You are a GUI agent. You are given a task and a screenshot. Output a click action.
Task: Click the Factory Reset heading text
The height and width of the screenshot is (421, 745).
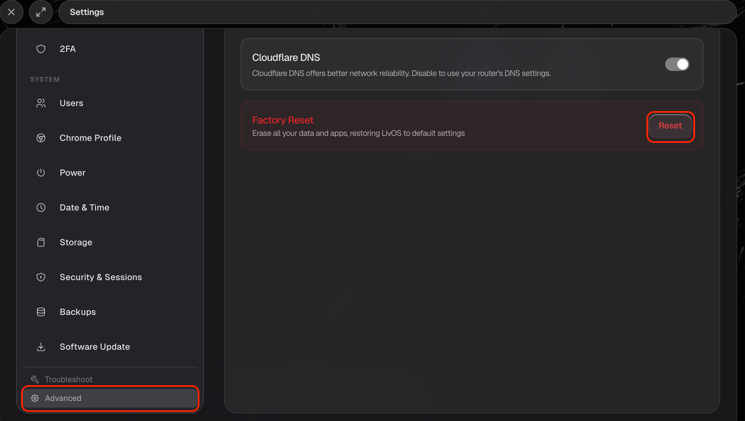[283, 120]
